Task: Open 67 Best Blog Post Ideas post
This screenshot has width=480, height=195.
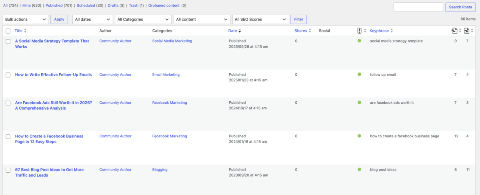Action: 49,173
